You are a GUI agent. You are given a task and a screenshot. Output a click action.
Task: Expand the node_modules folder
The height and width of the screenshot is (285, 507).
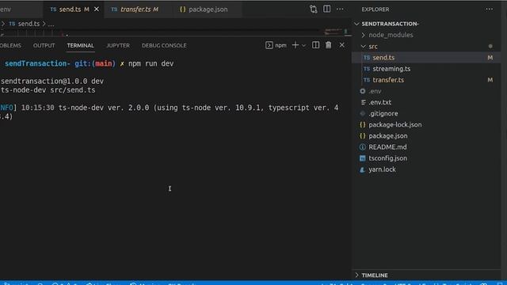[x=426, y=35]
